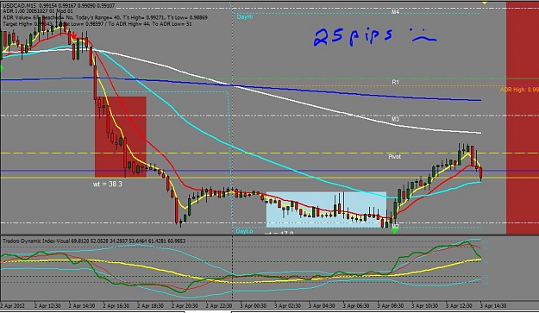Select the R1 resistance level label
The image size is (539, 313).
[x=396, y=82]
